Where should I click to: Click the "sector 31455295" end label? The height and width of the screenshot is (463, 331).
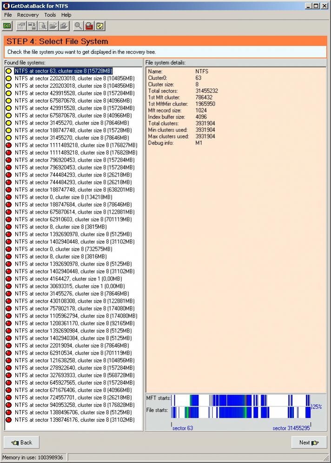(291, 428)
